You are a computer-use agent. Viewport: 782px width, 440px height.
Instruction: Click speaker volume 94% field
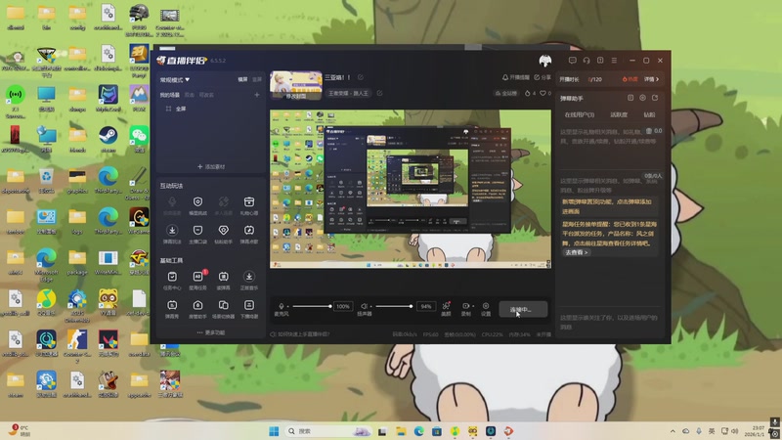pos(426,306)
